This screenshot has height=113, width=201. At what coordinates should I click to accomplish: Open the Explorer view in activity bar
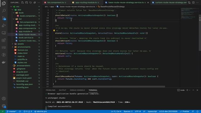[4, 3]
